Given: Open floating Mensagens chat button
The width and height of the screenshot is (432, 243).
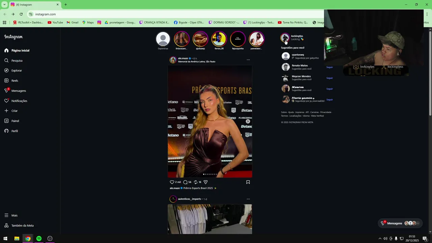Looking at the screenshot, I should [400, 223].
